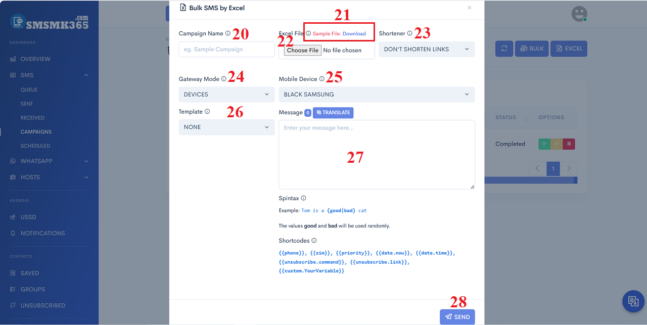
Task: Click the Shortcodes info icon
Action: 314,241
